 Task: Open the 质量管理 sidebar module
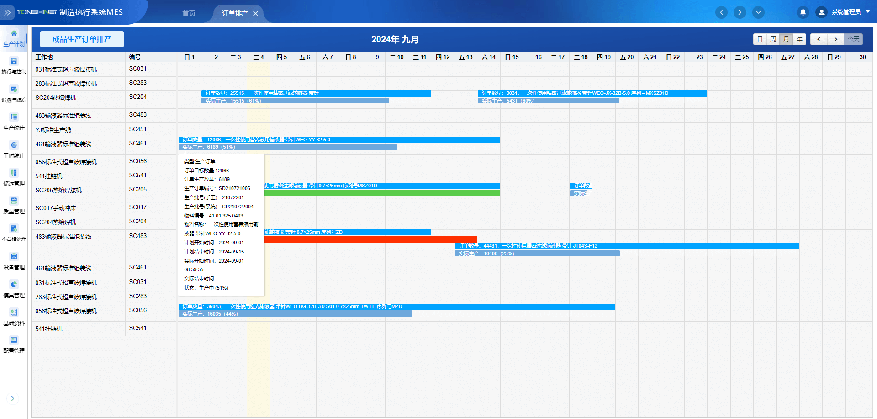point(14,205)
